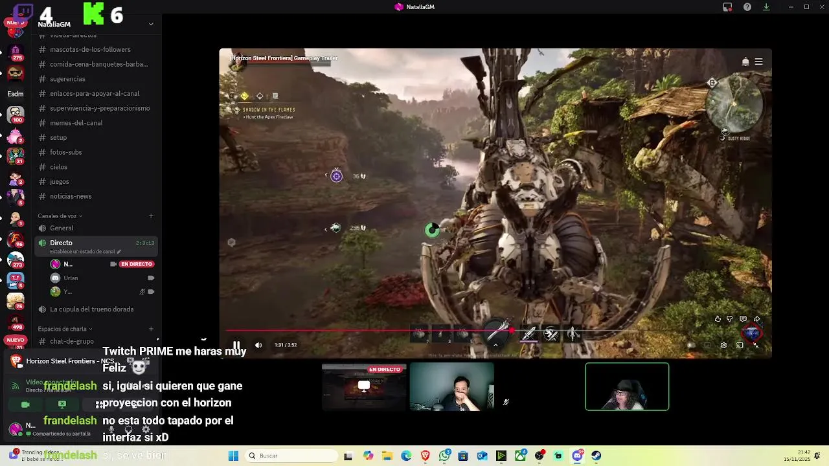Open the enlaces-para-apoyar-al-canal channel
This screenshot has width=829, height=466.
tap(97, 93)
